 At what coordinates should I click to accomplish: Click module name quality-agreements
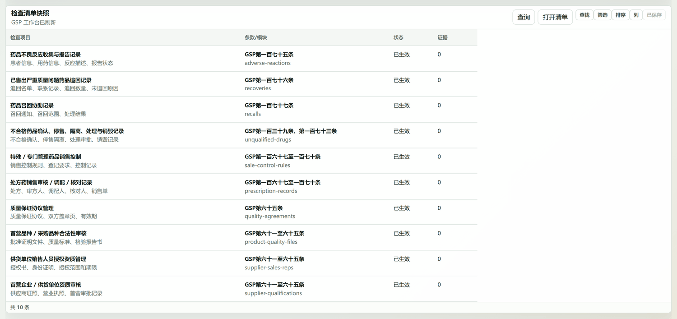(x=270, y=216)
